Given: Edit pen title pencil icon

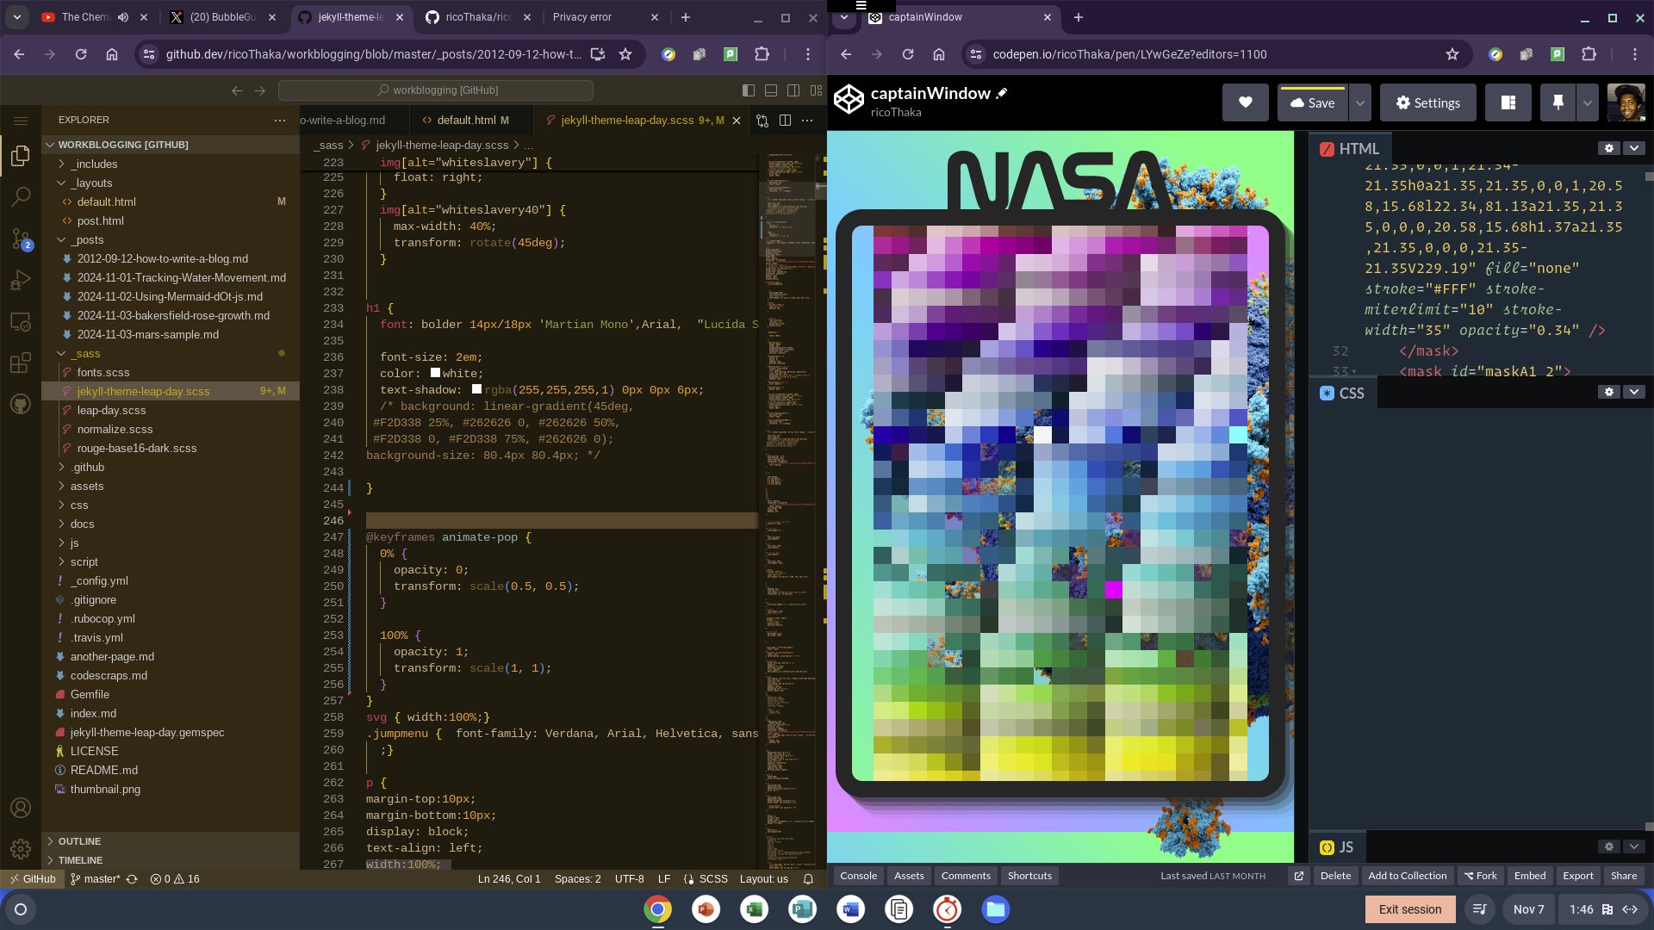Looking at the screenshot, I should pyautogui.click(x=1002, y=93).
